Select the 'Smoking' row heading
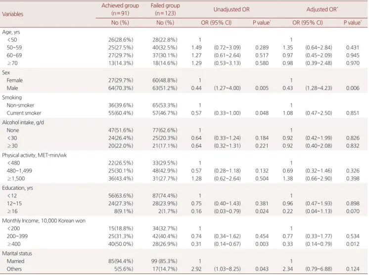 click(x=12, y=97)
